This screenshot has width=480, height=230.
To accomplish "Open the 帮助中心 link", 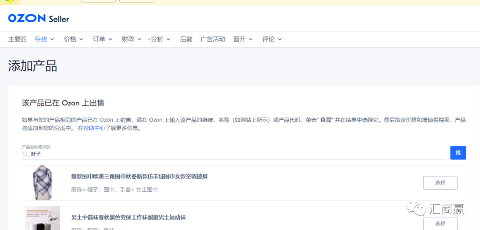I will (94, 128).
